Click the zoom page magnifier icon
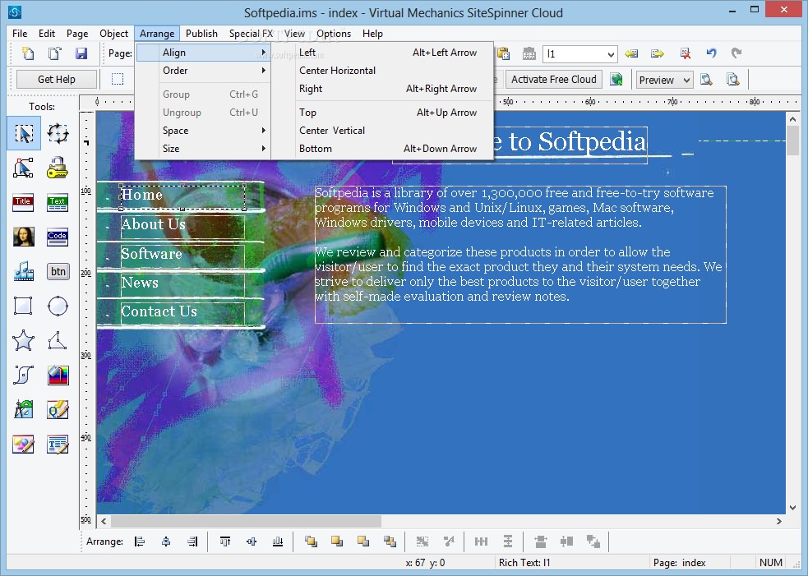This screenshot has height=576, width=808. pyautogui.click(x=732, y=80)
